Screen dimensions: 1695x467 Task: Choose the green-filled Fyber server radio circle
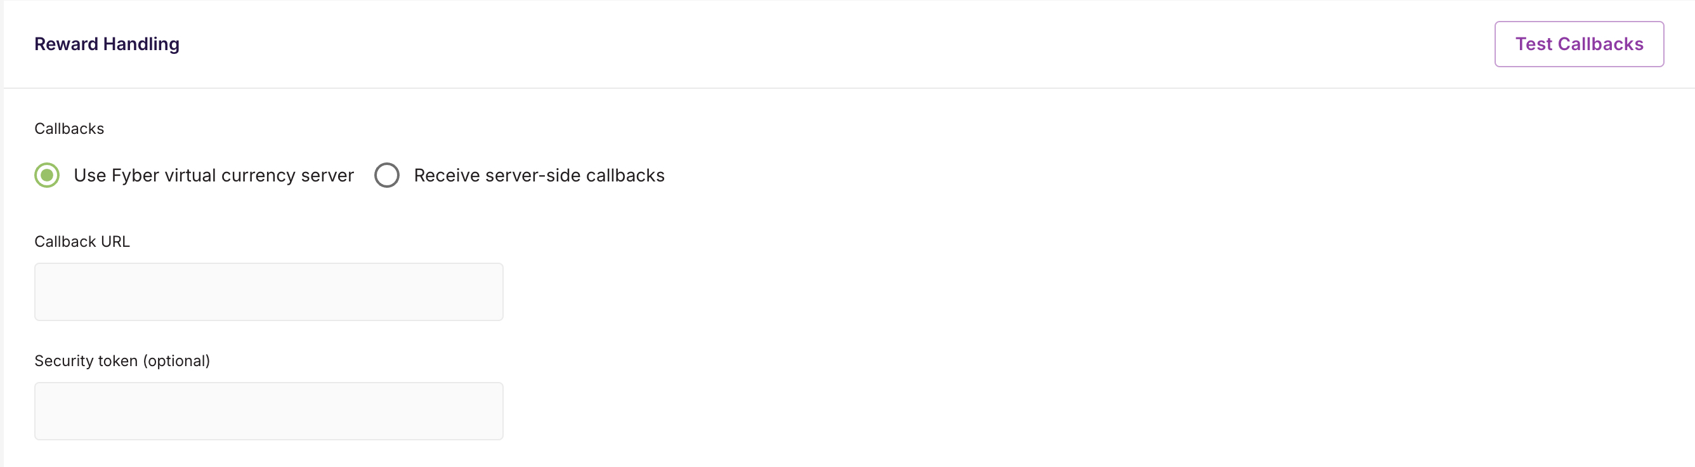point(47,176)
